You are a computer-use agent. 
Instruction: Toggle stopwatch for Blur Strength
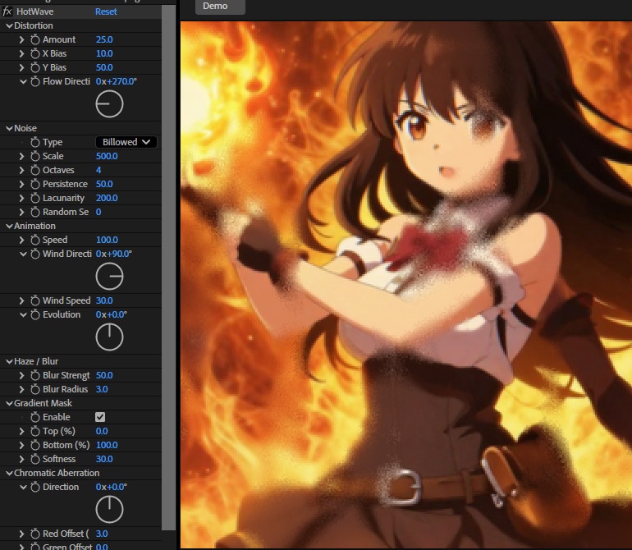click(35, 375)
